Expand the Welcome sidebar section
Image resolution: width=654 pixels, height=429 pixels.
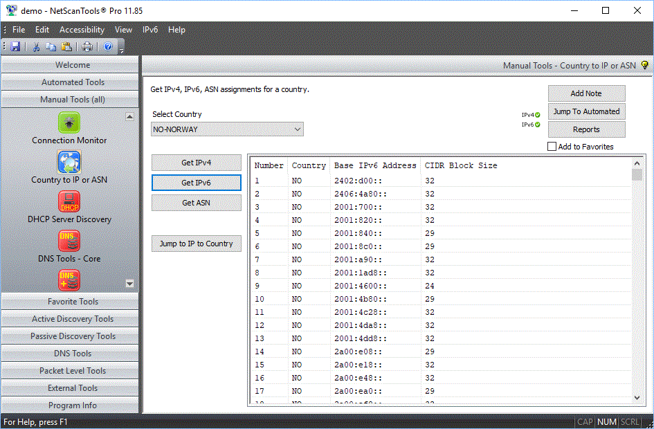point(70,64)
